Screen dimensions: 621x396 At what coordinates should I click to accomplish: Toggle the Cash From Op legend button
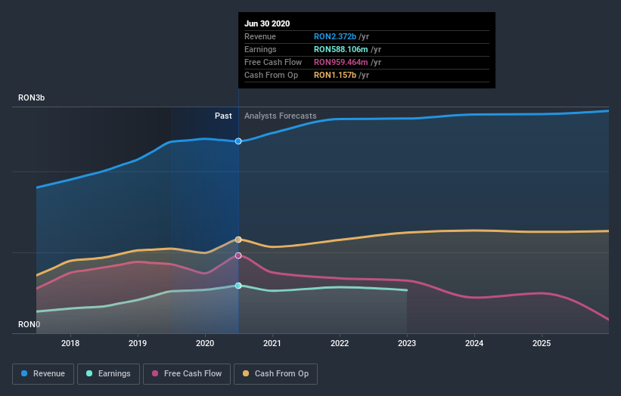[x=275, y=374]
